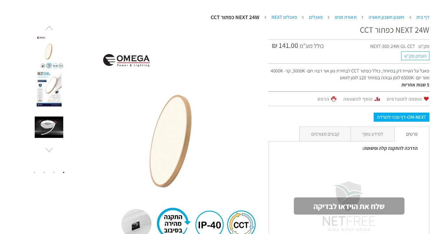Click שלח את הוידאו לבדיקה button
Image resolution: width=445 pixels, height=234 pixels.
pos(349,206)
